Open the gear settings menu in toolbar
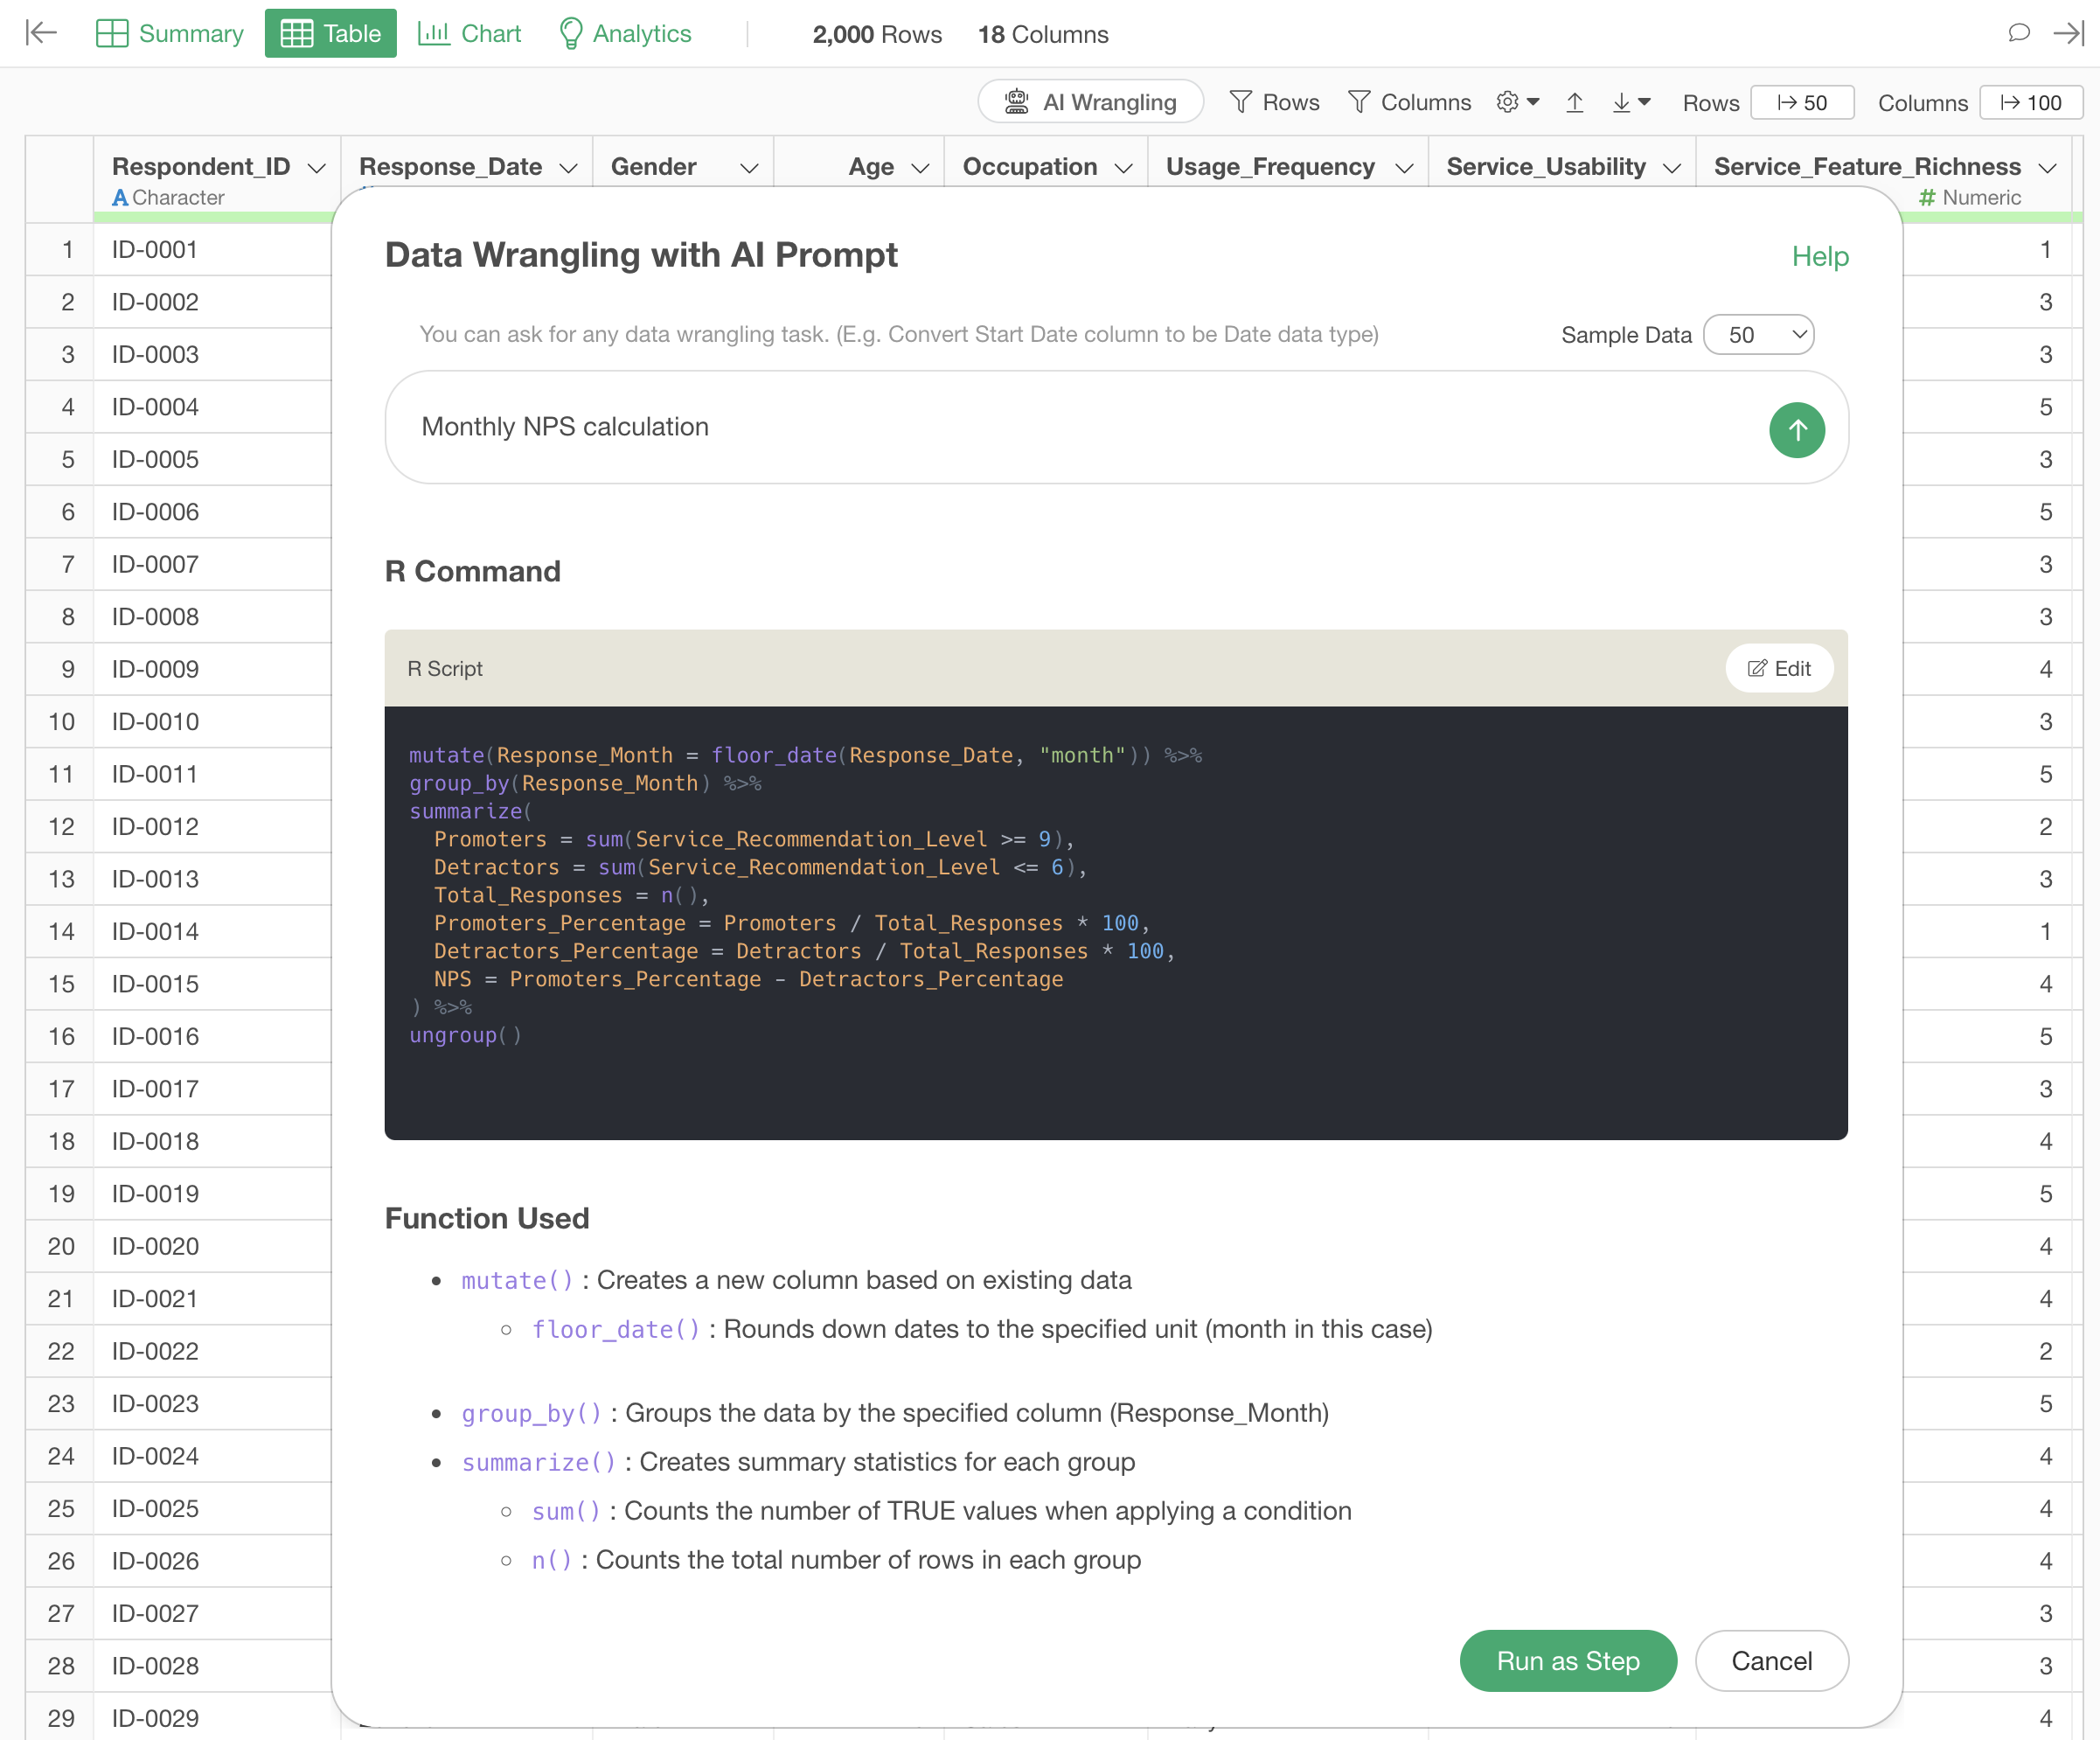Screen dimensions: 2100x1740 [x=1516, y=102]
